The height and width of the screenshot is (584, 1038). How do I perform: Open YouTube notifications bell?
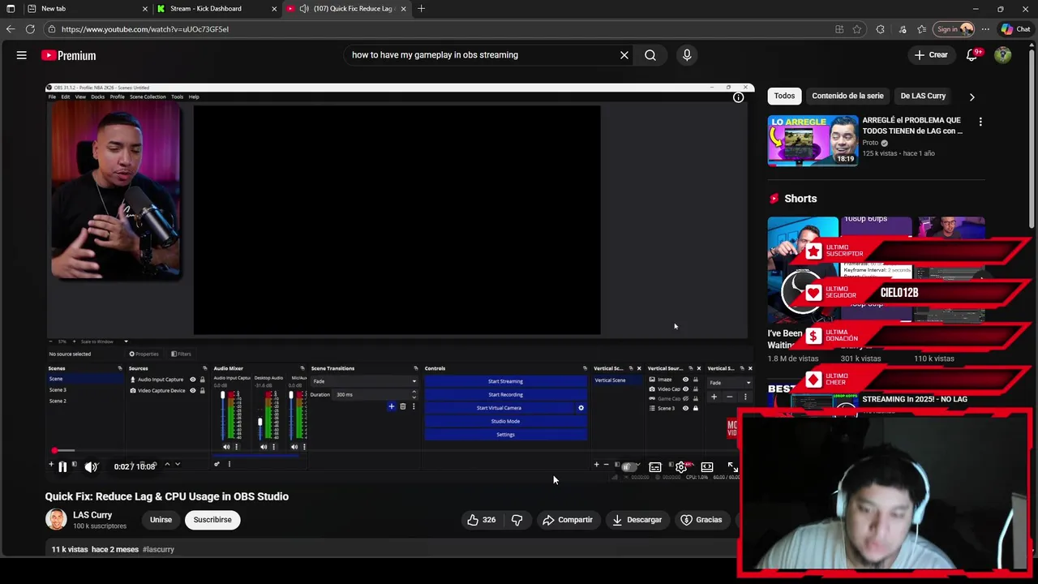pos(972,55)
